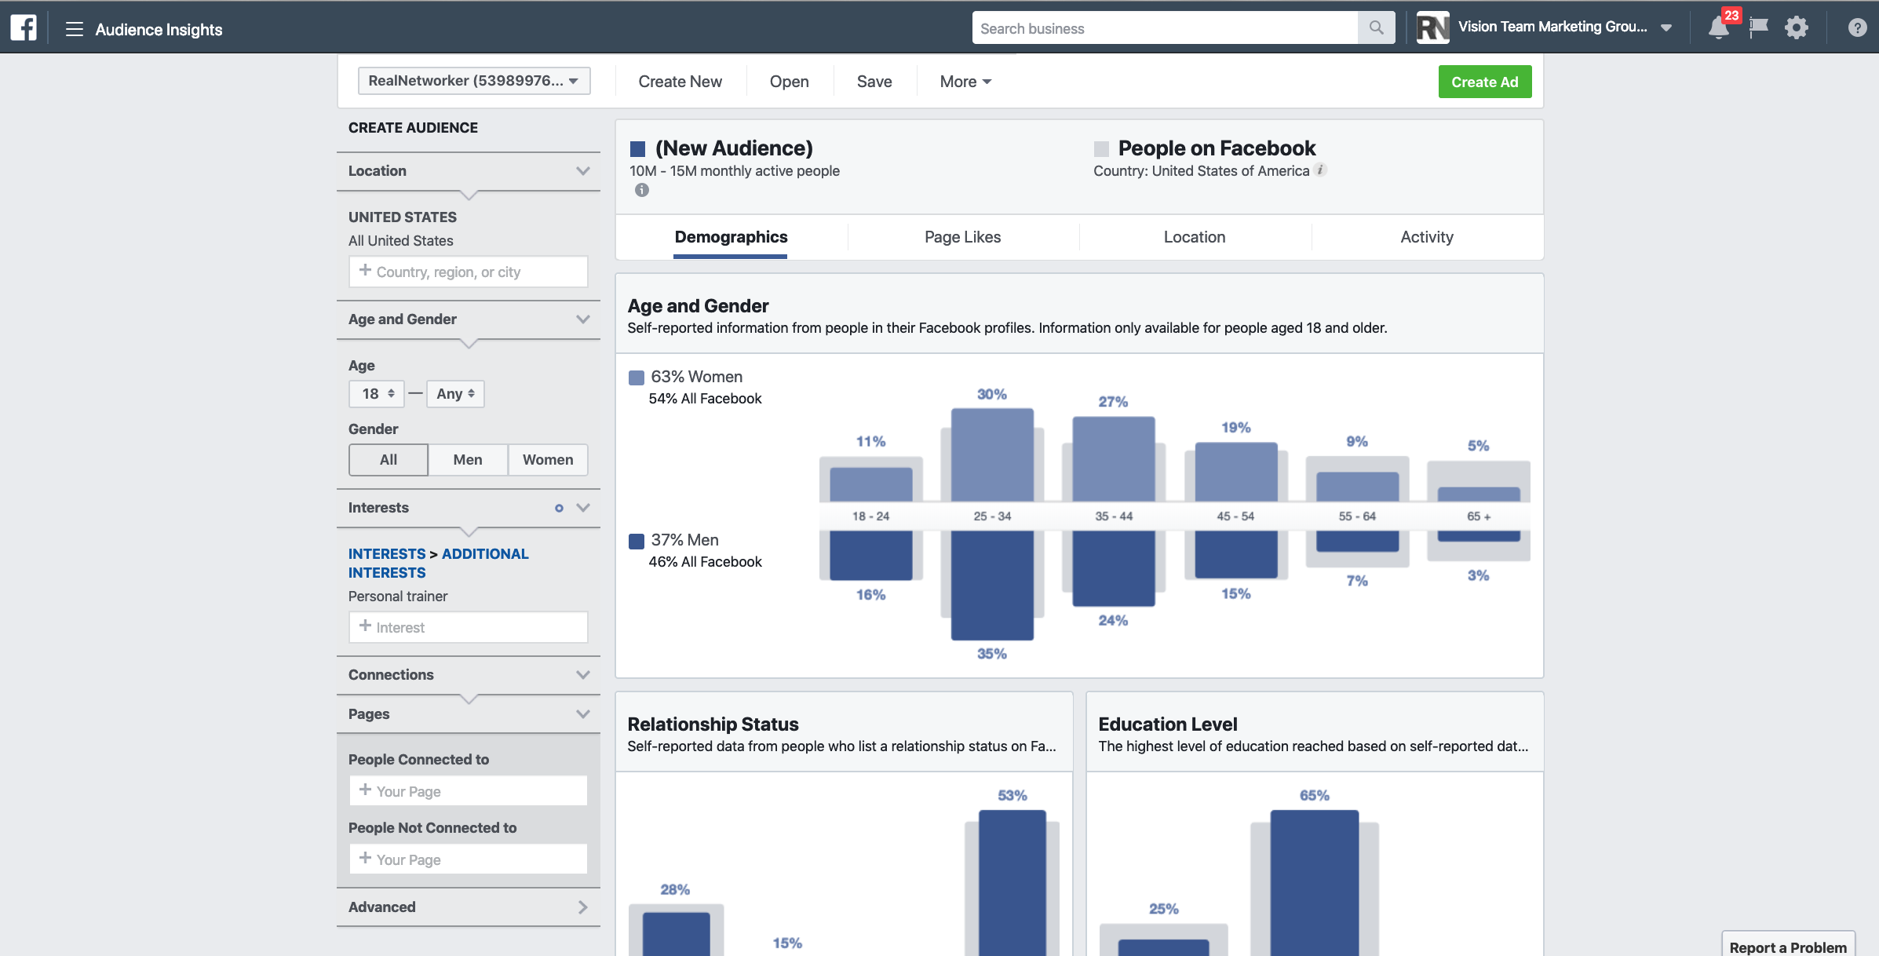This screenshot has height=956, width=1879.
Task: Click the Facebook logo icon
Action: tap(24, 28)
